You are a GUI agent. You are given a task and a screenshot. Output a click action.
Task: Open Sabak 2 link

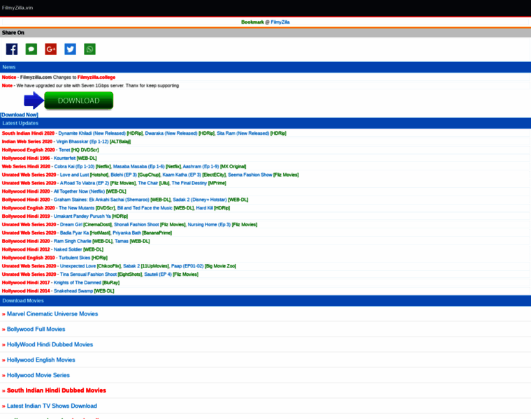tap(131, 266)
